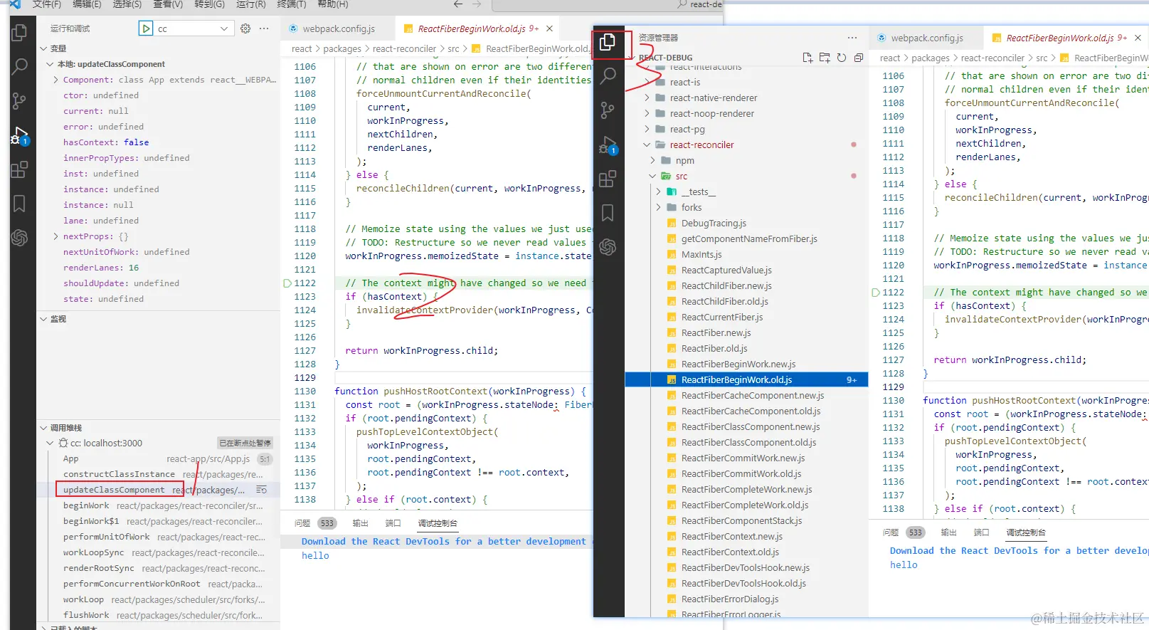
Task: Collapse the 变量 variables section
Action: click(x=43, y=48)
